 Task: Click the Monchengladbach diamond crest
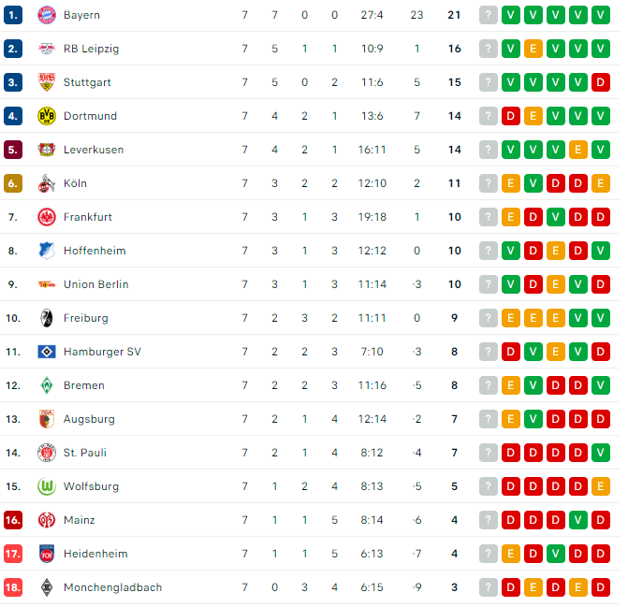coord(47,587)
